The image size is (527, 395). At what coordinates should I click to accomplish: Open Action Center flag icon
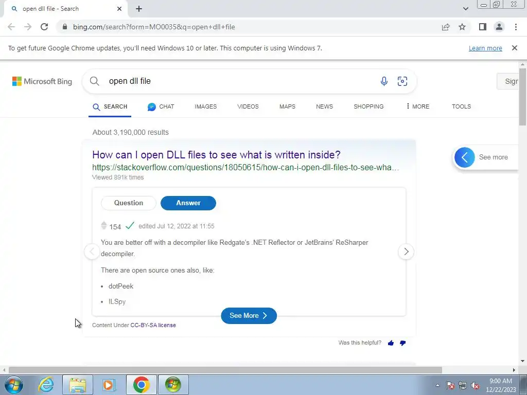pyautogui.click(x=450, y=386)
